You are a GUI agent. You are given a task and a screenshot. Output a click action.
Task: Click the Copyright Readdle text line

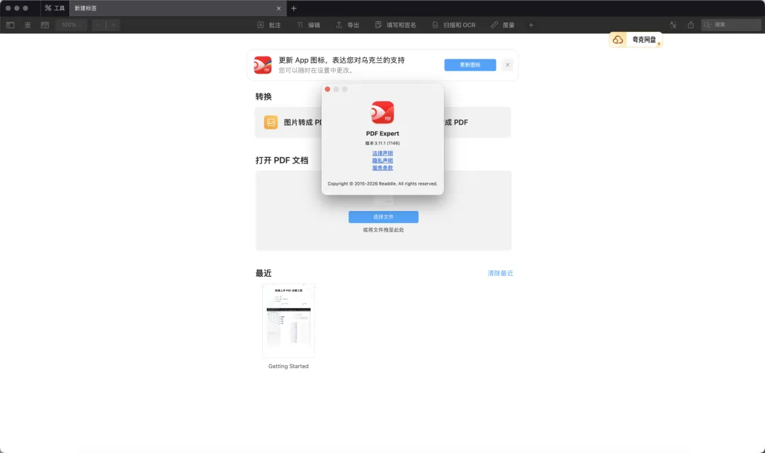[x=382, y=184]
